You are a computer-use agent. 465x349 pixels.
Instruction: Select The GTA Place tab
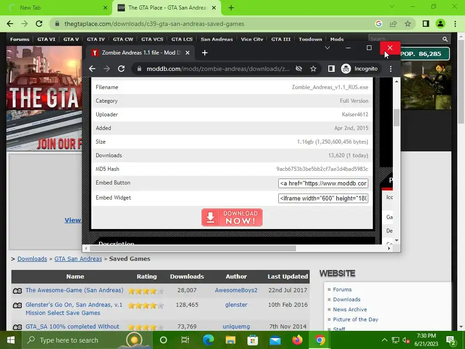(x=167, y=8)
